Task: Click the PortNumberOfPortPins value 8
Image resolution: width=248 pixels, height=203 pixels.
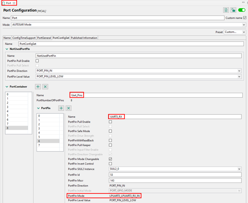Action: click(x=71, y=100)
